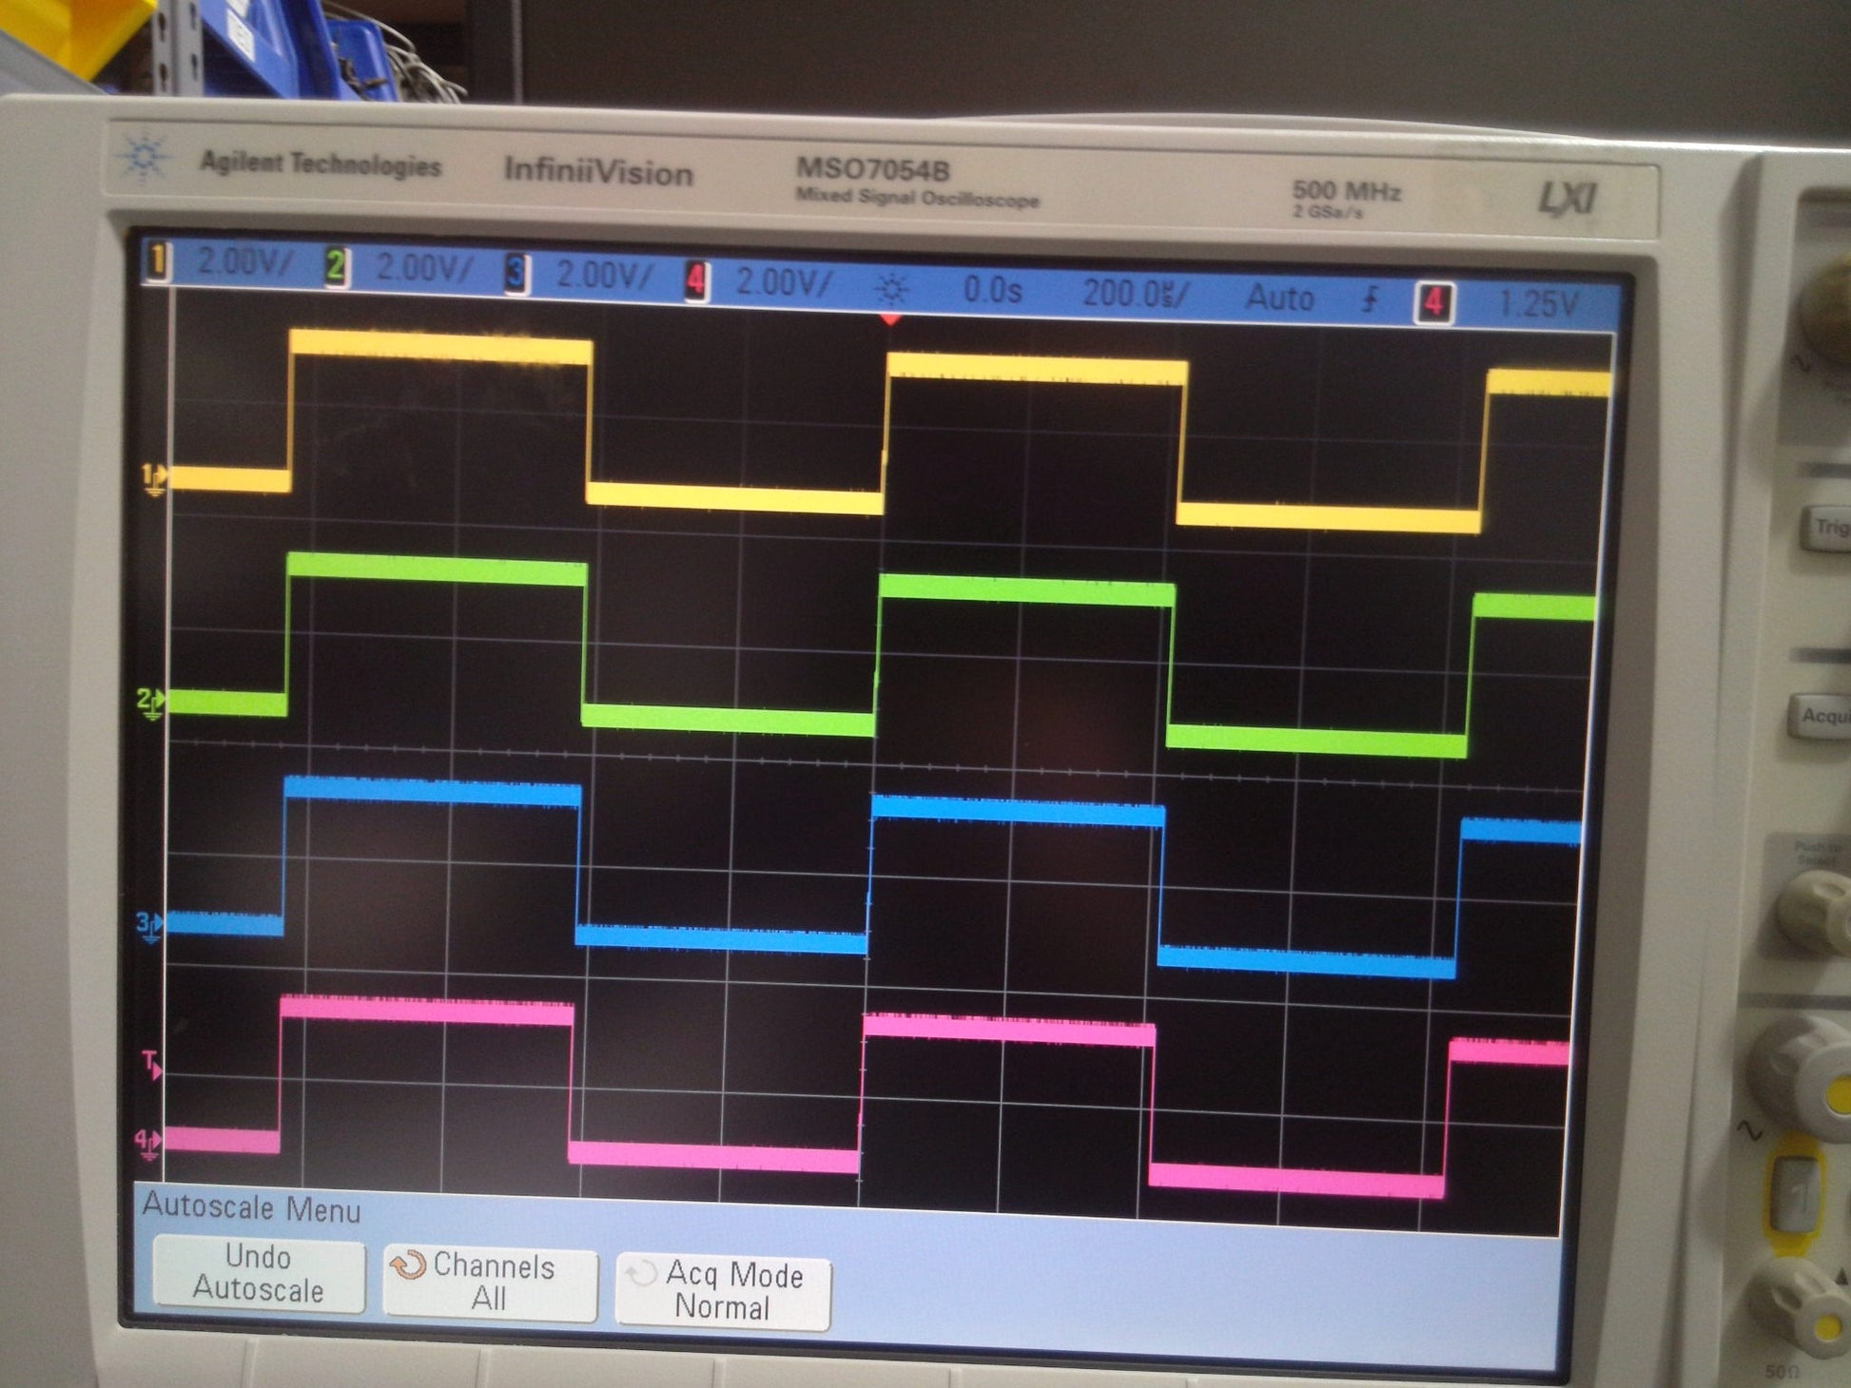Select the channel 3 blue indicator
Viewport: 1851px width, 1388px height.
516,274
